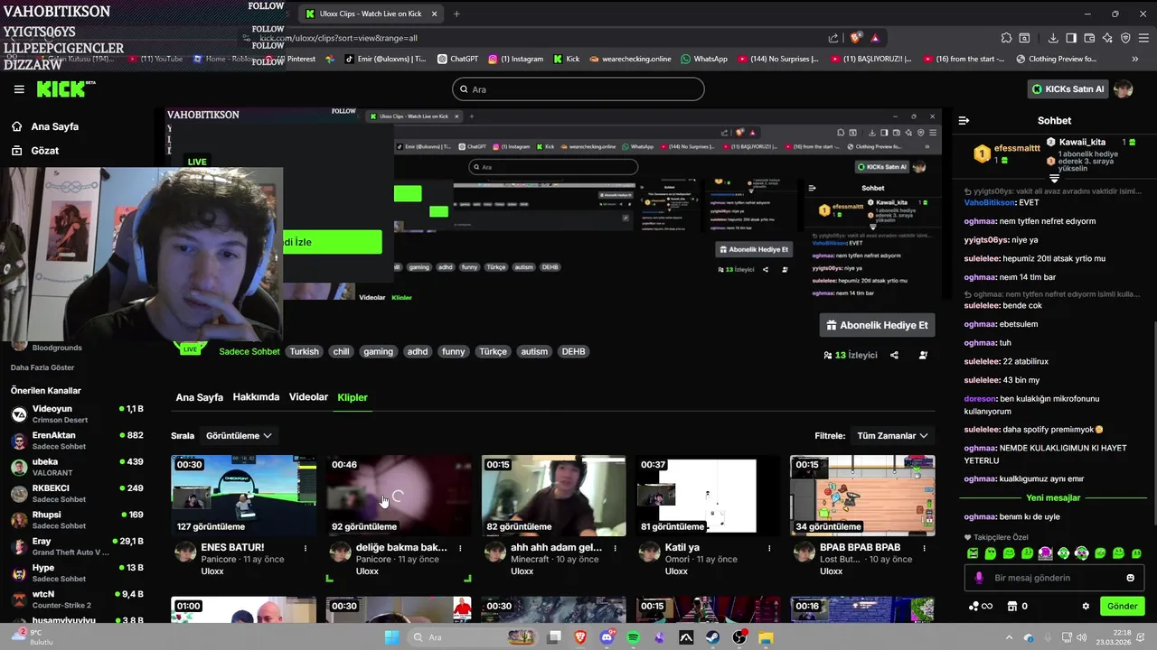Toggle the browser sidebar panel icon

pyautogui.click(x=1071, y=38)
